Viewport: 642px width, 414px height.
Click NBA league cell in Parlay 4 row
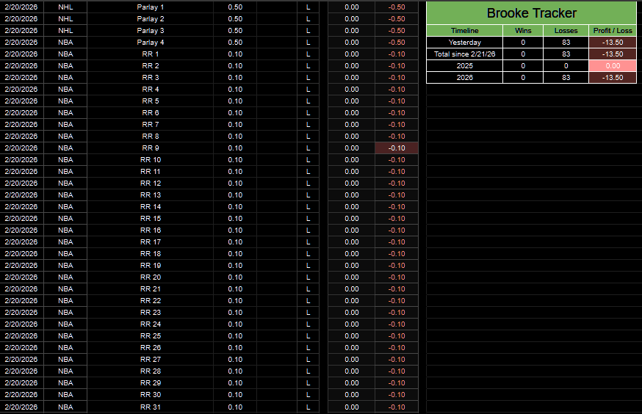(x=65, y=43)
